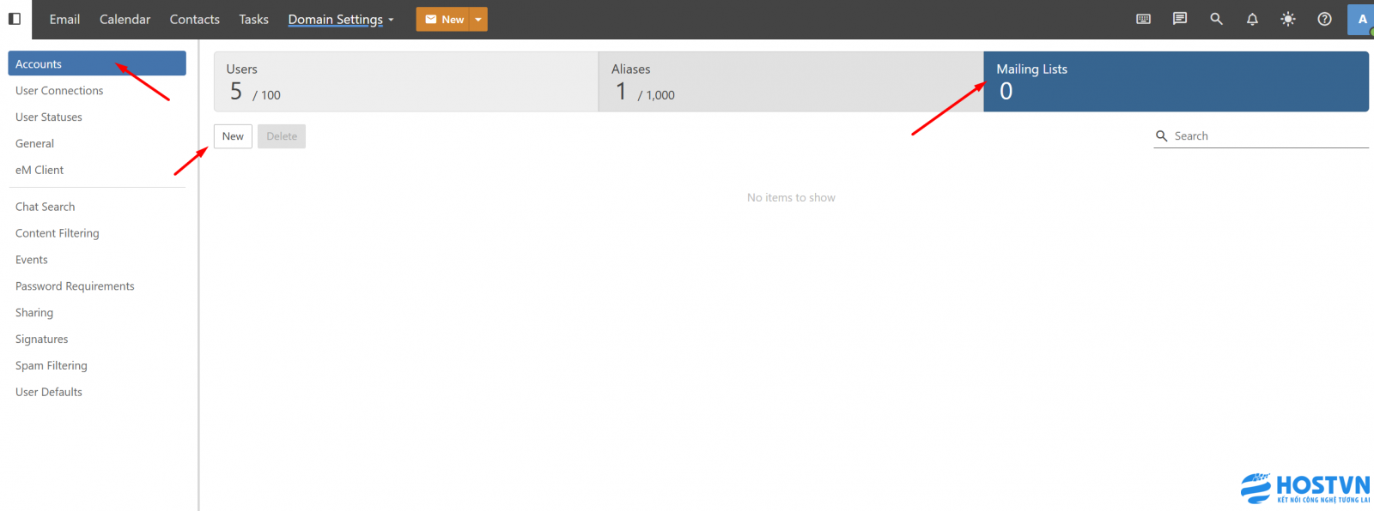Image resolution: width=1374 pixels, height=511 pixels.
Task: Open the notifications bell
Action: tap(1252, 19)
